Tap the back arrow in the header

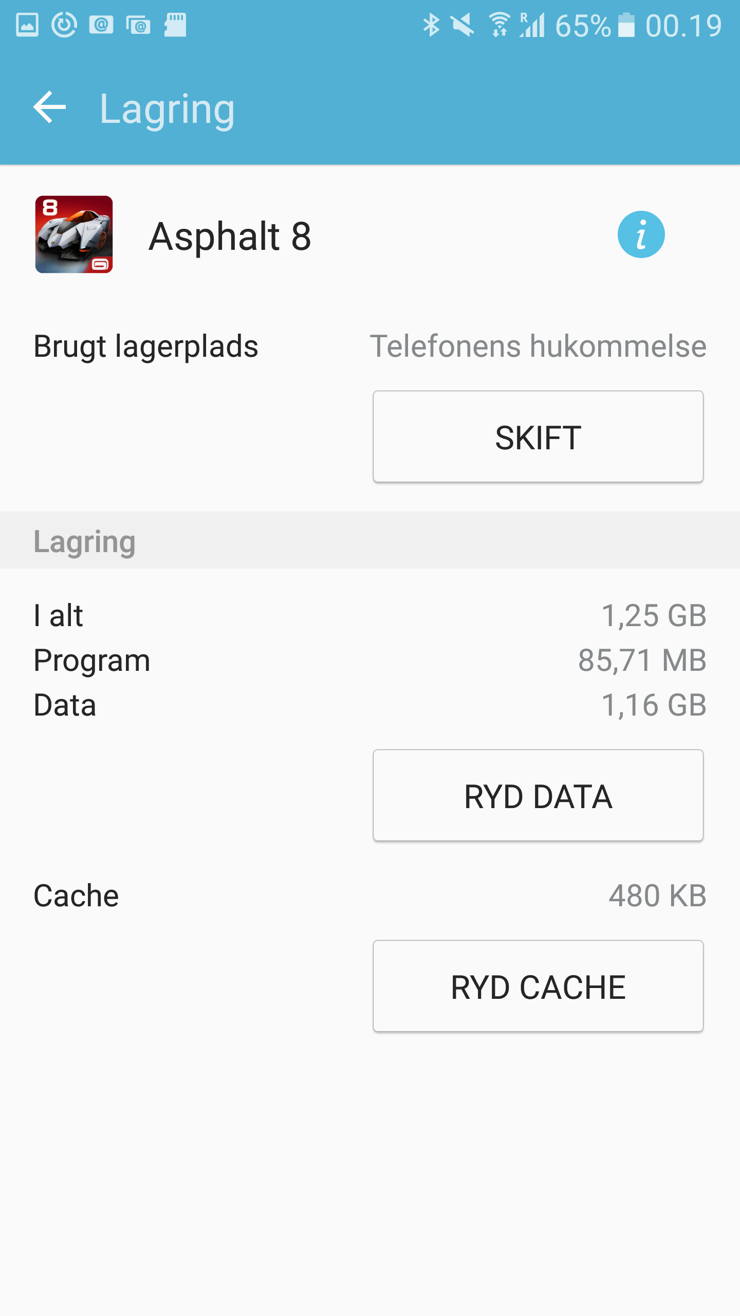(x=50, y=107)
